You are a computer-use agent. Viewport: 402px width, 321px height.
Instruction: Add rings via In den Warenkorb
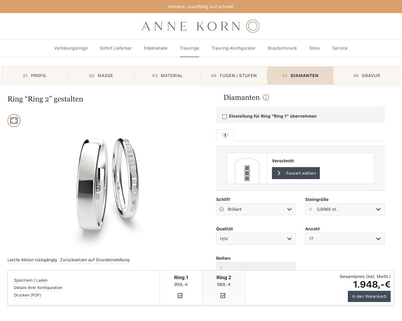[x=369, y=296]
